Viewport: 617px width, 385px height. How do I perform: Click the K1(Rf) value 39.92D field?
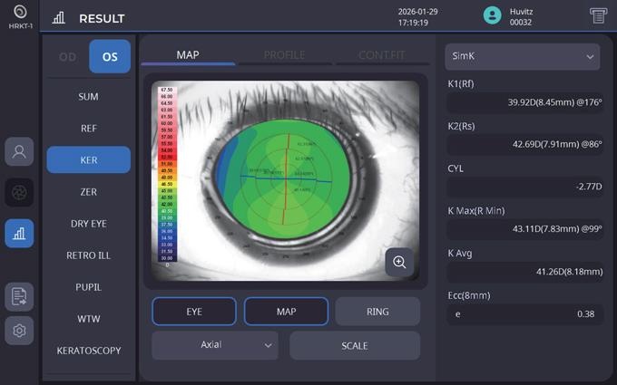525,102
